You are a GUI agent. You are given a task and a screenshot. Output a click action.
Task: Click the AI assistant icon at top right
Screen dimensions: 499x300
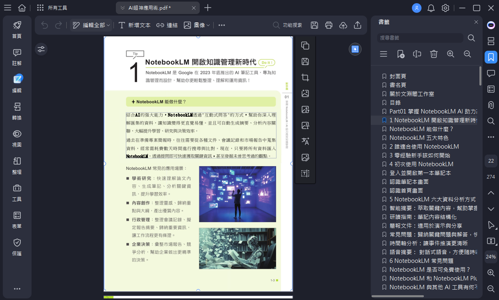(x=491, y=25)
